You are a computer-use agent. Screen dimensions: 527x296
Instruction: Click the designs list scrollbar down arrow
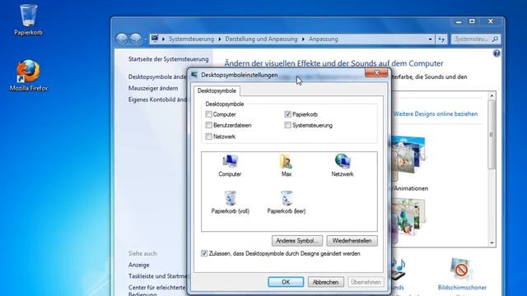click(492, 243)
